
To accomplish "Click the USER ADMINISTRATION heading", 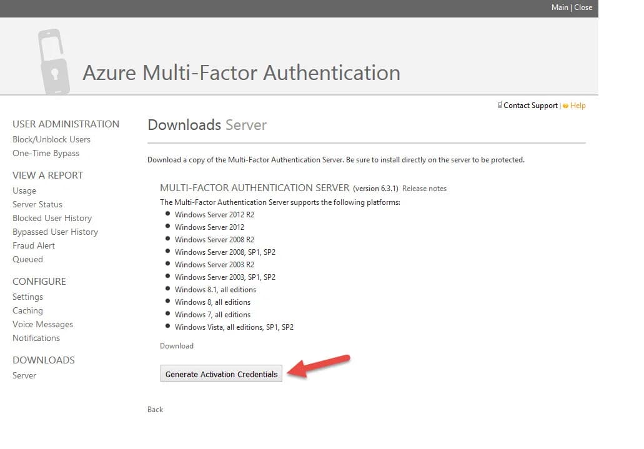I will (66, 124).
